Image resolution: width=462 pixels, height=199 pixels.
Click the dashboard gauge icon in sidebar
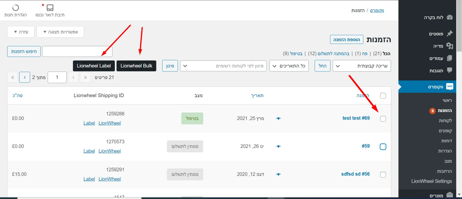[450, 17]
